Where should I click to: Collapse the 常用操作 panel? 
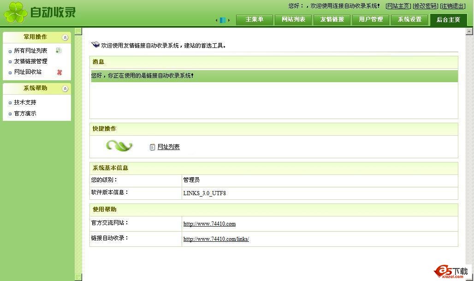[x=65, y=37]
